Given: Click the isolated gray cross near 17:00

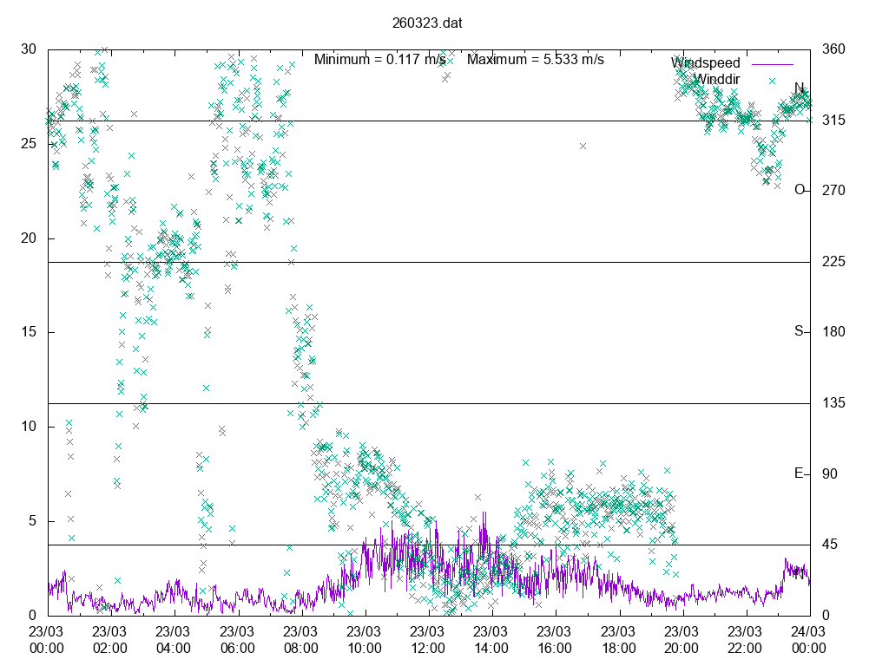Looking at the screenshot, I should [x=583, y=146].
